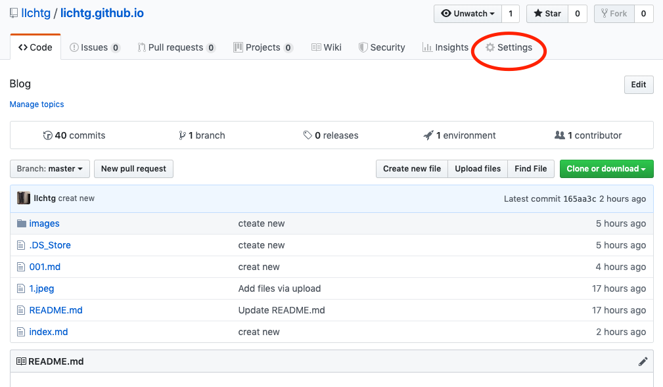Open the images folder
This screenshot has height=387, width=663.
[x=45, y=223]
